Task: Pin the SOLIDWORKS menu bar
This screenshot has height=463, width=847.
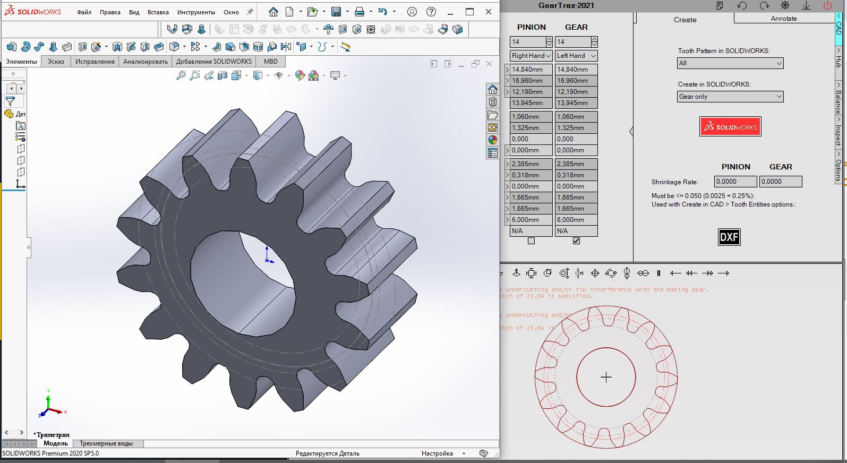Action: [250, 11]
